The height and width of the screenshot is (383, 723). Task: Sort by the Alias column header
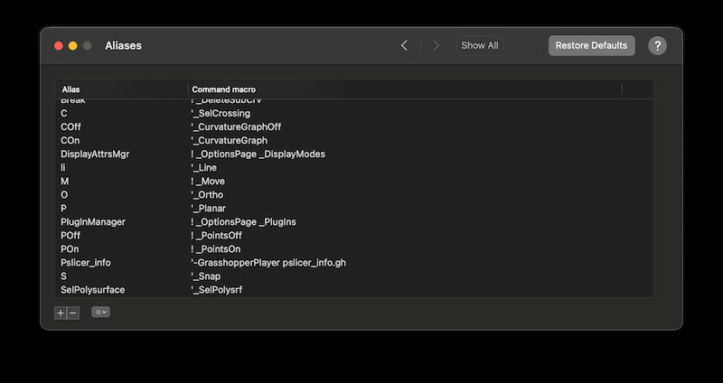point(71,89)
